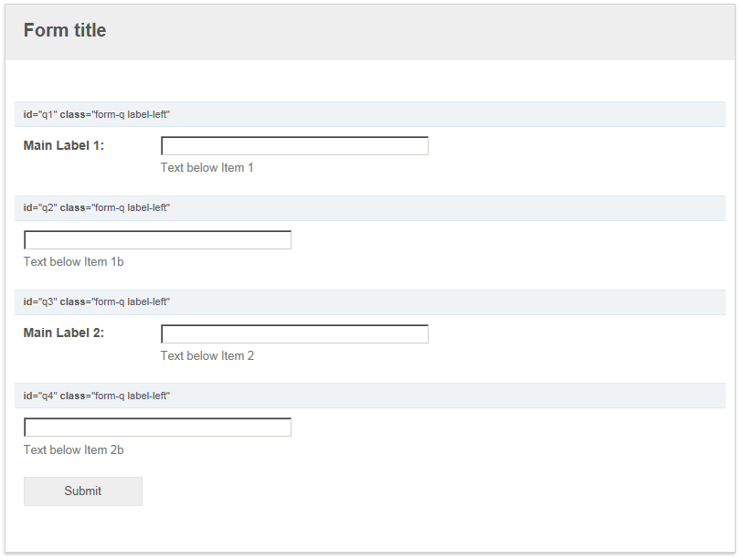The image size is (743, 560).
Task: Click the class attribute text in q2 bar
Action: point(115,208)
